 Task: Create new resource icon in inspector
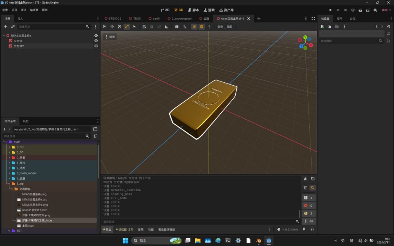point(322,27)
